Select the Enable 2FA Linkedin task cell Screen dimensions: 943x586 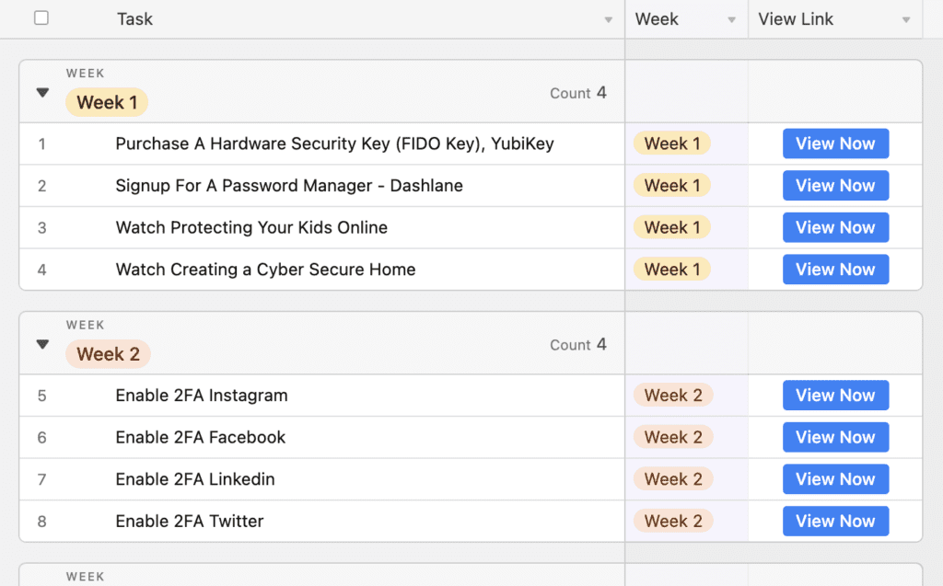(194, 478)
